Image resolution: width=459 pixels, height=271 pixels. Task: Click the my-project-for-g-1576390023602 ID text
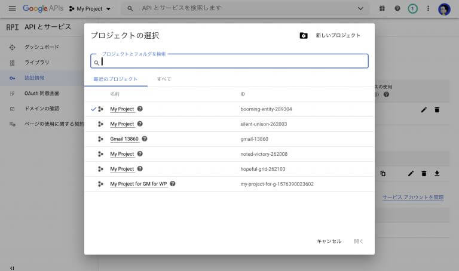coord(277,184)
